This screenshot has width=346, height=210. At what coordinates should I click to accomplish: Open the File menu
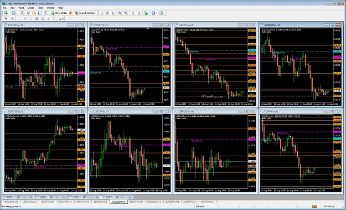4,8
